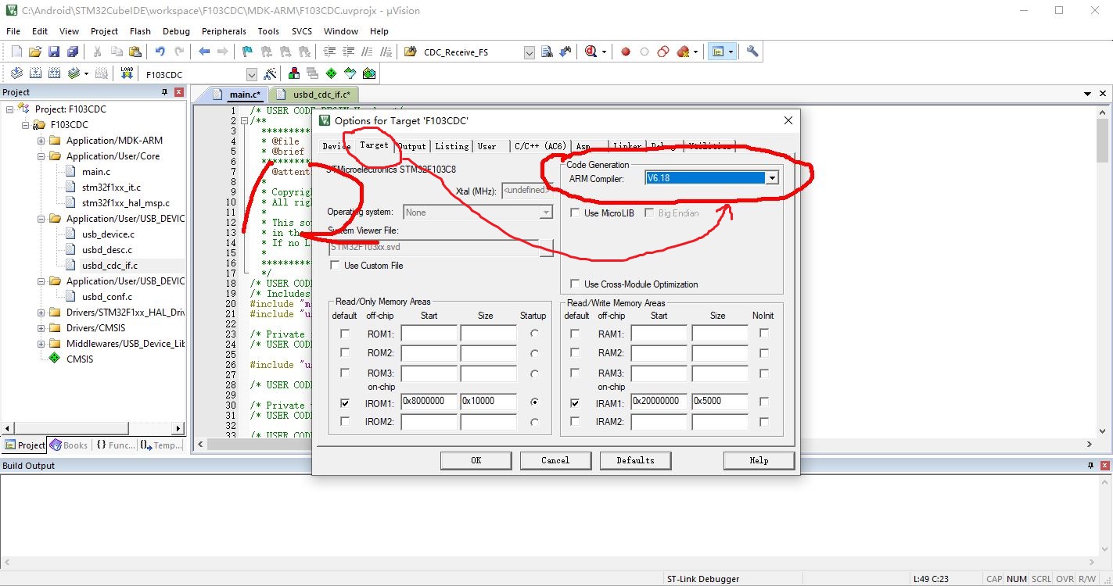This screenshot has width=1113, height=586.
Task: Open the Peripherals menu
Action: pos(224,31)
